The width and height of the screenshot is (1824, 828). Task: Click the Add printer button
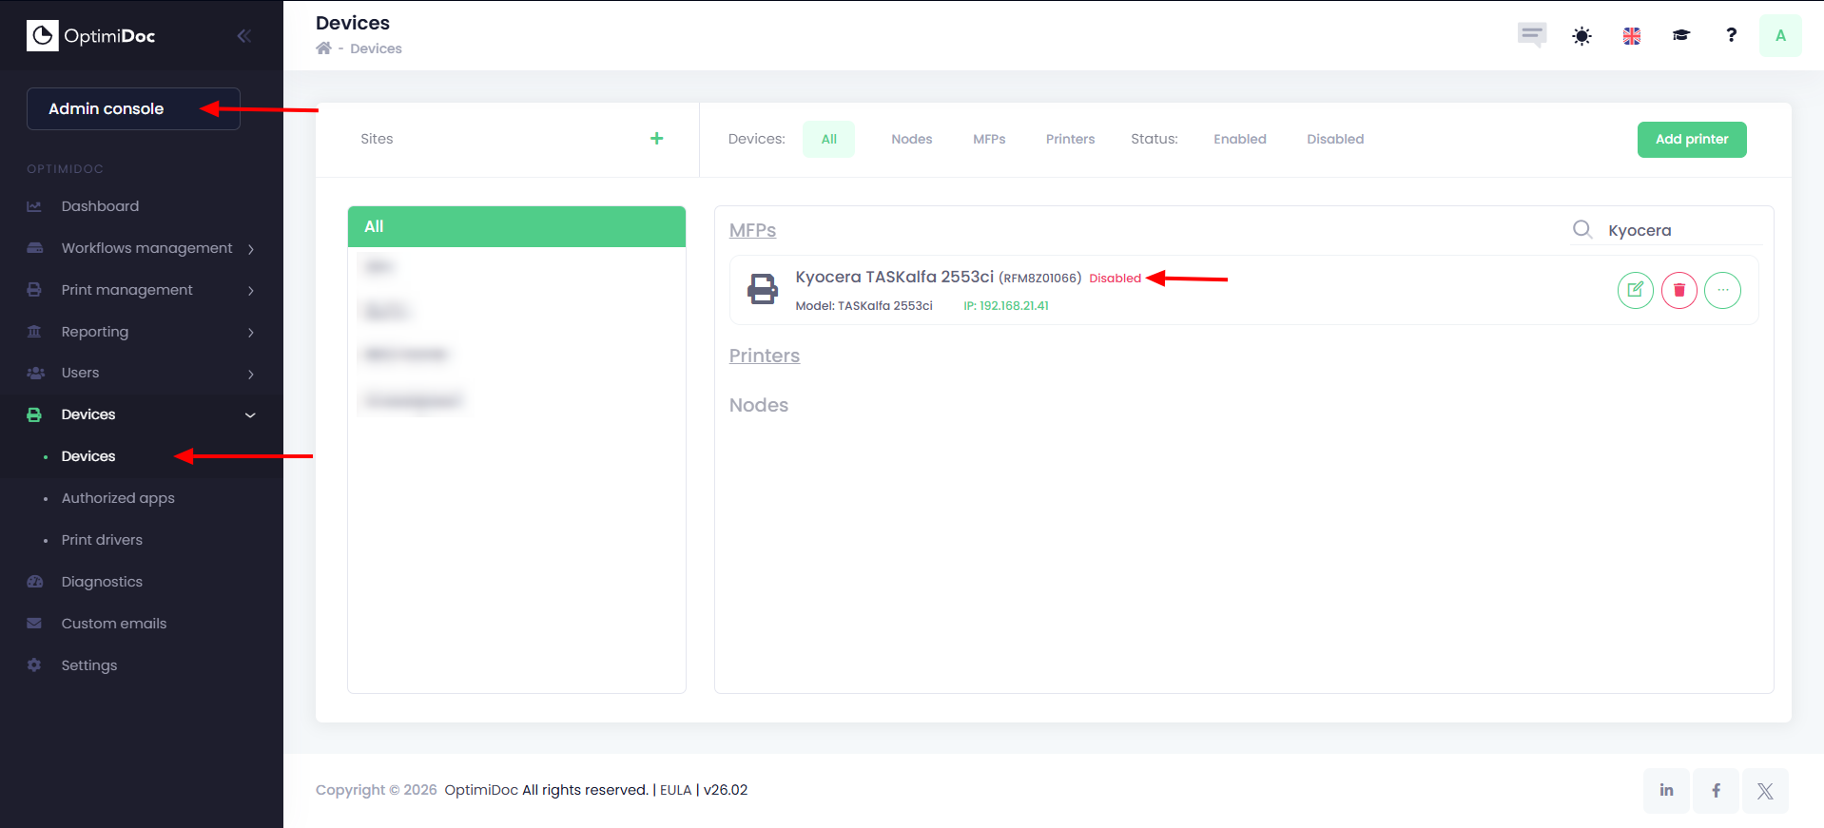[x=1691, y=140]
